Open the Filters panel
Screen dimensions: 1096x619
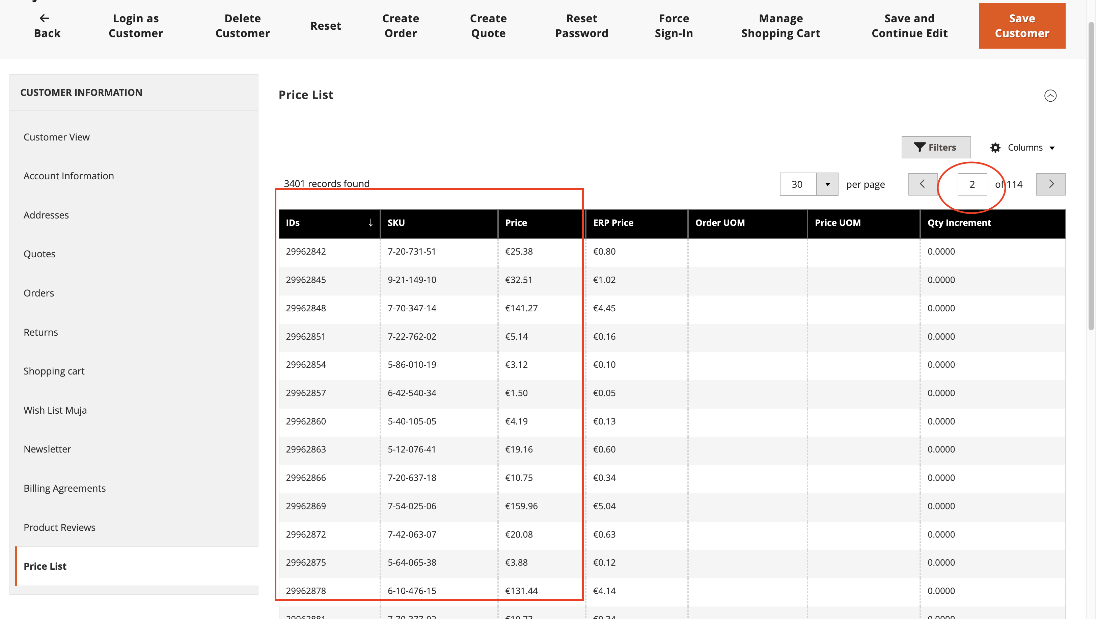936,147
